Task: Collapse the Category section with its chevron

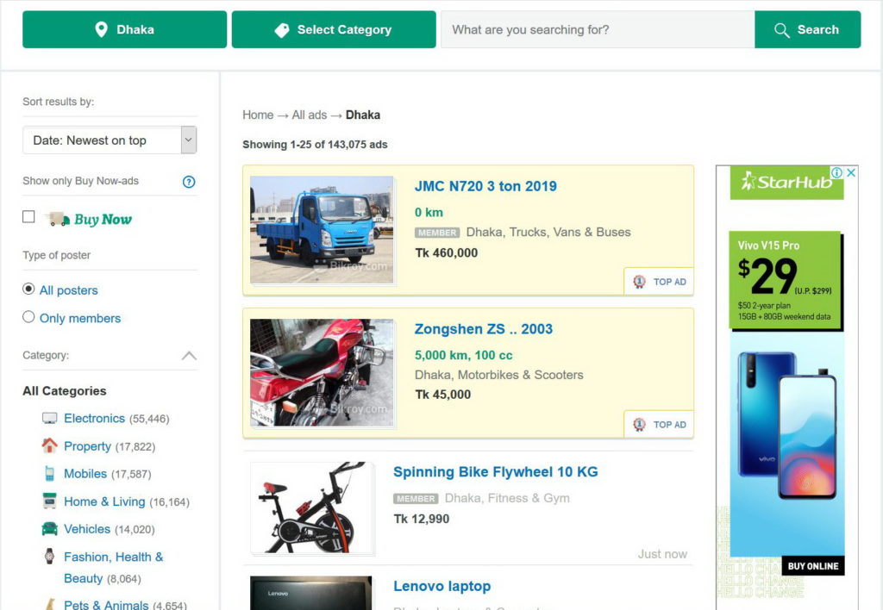Action: click(189, 355)
